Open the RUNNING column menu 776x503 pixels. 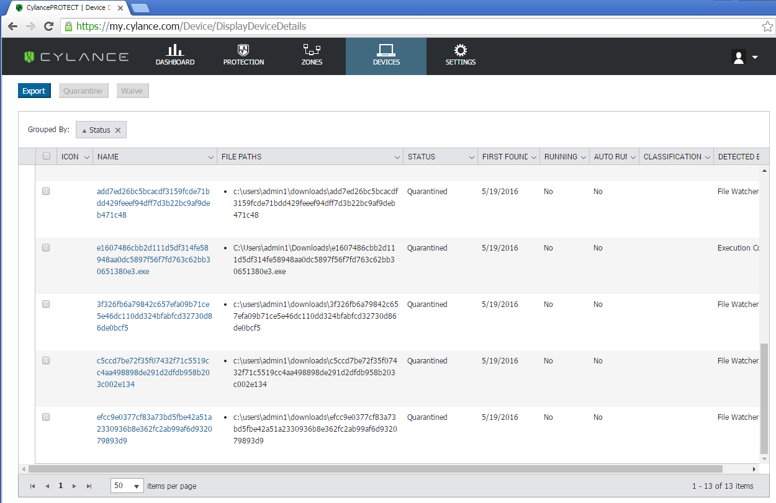583,158
